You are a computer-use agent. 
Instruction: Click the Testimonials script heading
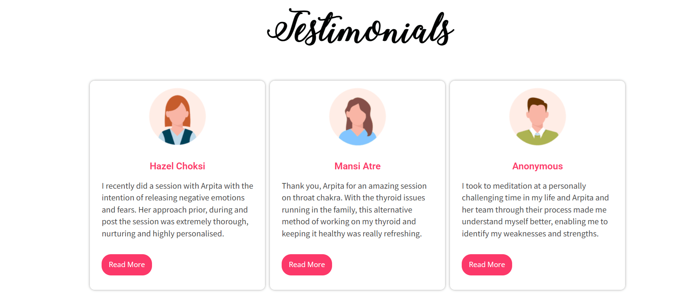(x=360, y=27)
